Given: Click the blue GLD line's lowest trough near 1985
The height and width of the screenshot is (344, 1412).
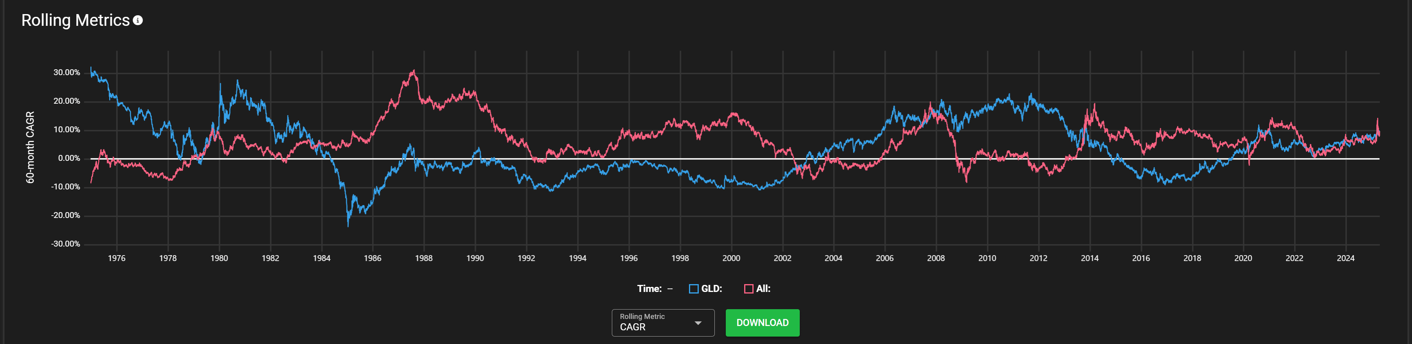Looking at the screenshot, I should point(348,225).
